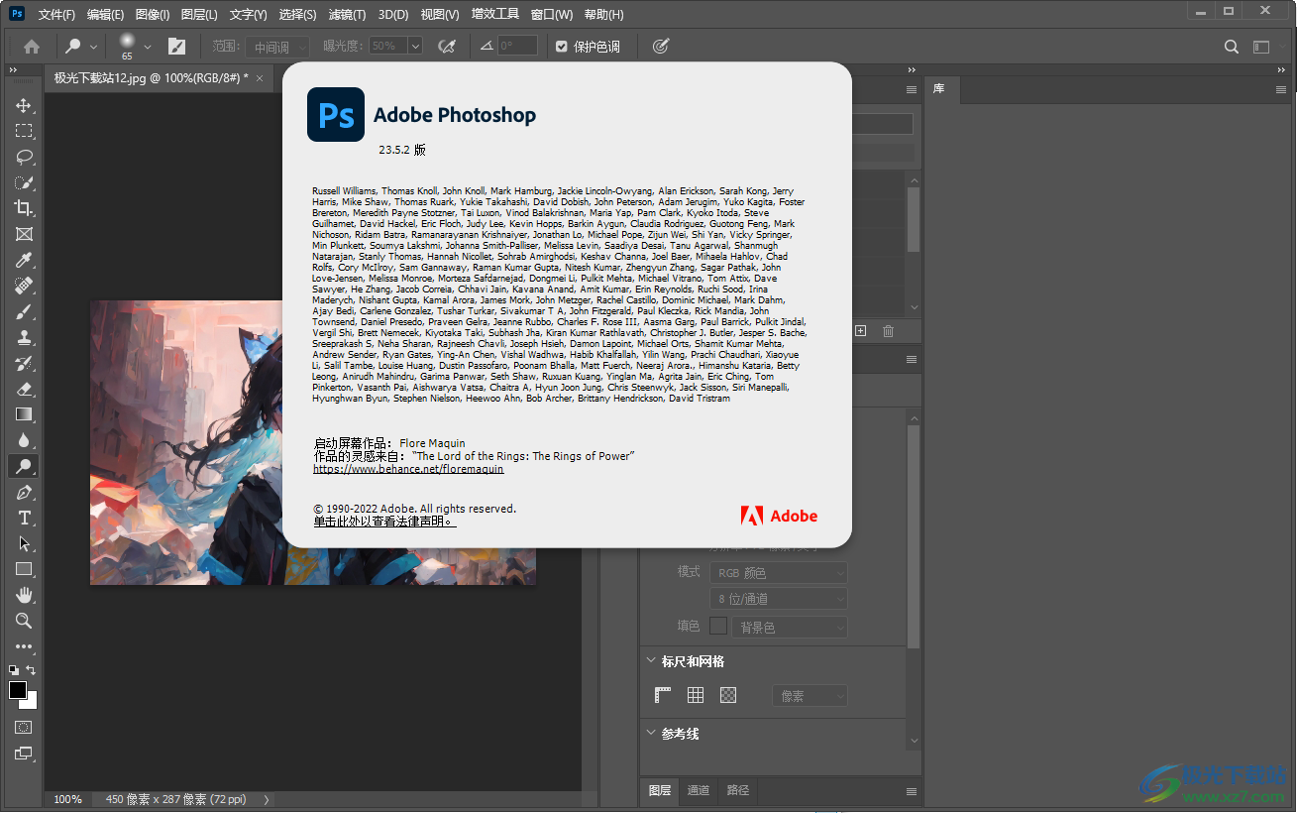Viewport: 1297px width, 813px height.
Task: Select the History Brush tool
Action: click(24, 363)
